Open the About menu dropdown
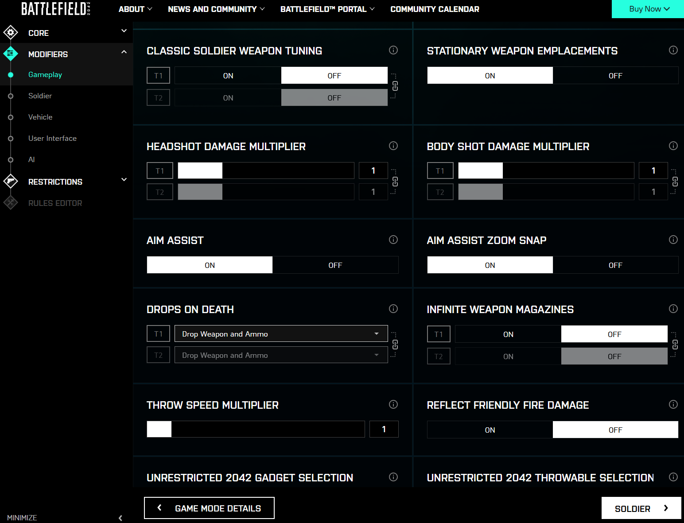Screen dimensions: 684x523 [135, 9]
